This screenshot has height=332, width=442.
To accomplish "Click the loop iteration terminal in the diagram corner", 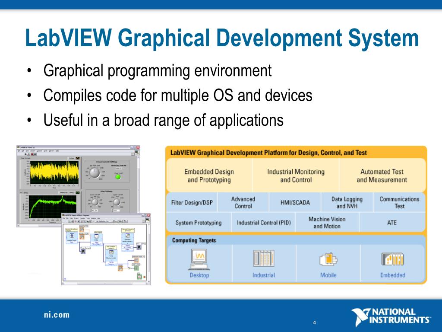I will click(x=65, y=279).
